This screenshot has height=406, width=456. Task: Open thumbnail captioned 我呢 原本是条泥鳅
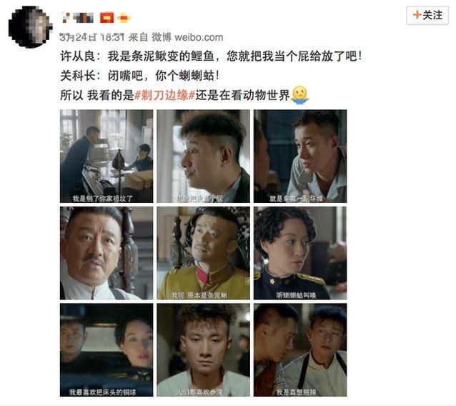(x=203, y=253)
